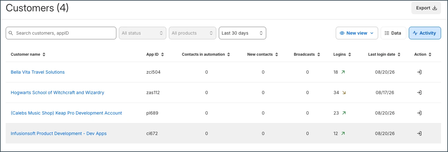Sort by Customer name column arrows
Image resolution: width=448 pixels, height=152 pixels.
coord(44,54)
